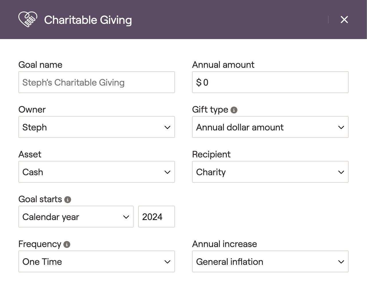Click the Gift type info icon

(234, 110)
